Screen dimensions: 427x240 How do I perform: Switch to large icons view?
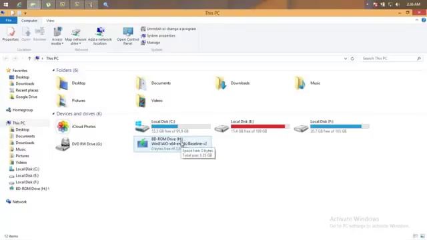pyautogui.click(x=422, y=236)
